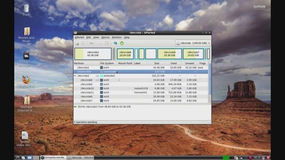Undo the last operation with the blue arrow

click(115, 44)
